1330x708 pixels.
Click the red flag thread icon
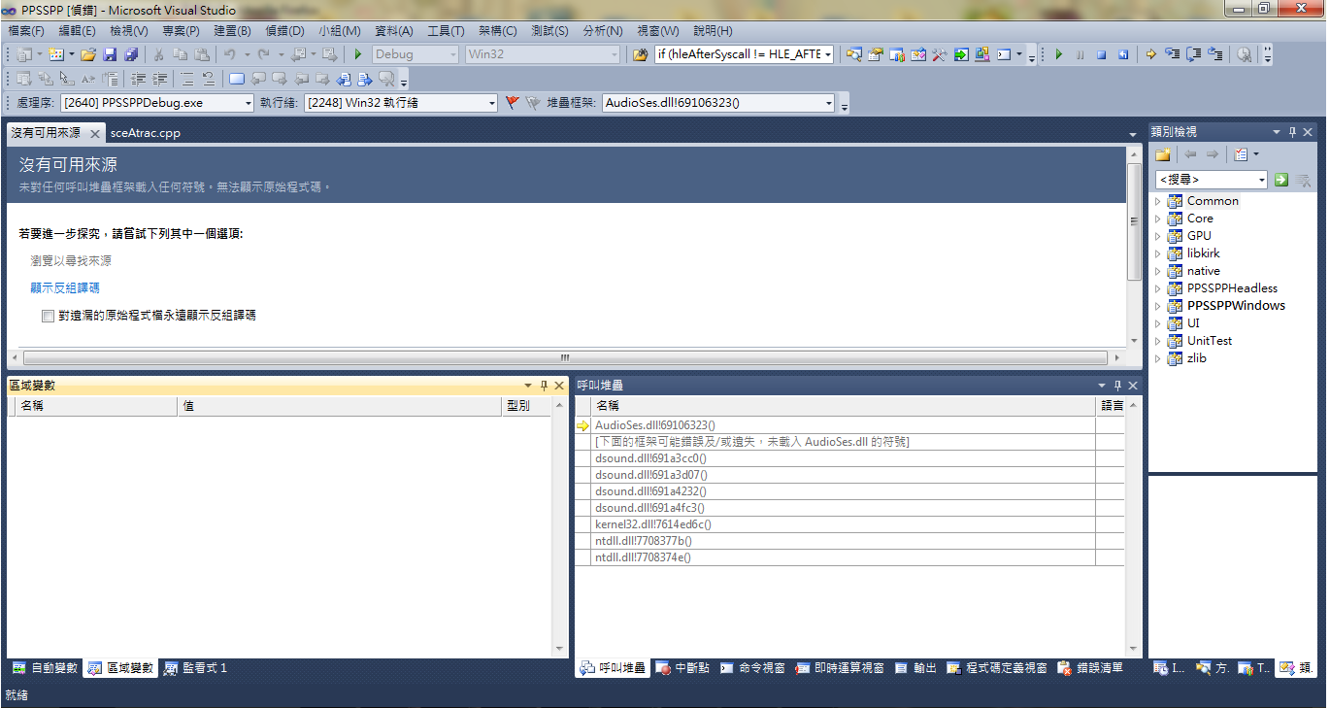point(513,102)
